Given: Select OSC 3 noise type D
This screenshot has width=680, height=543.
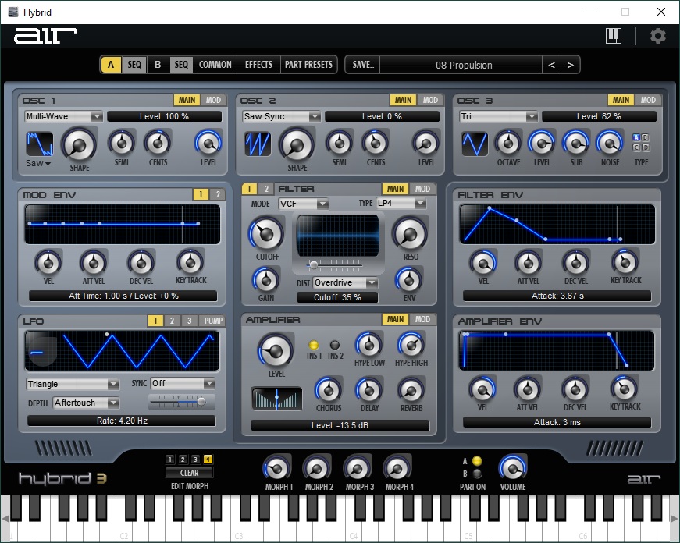Looking at the screenshot, I should pos(646,147).
